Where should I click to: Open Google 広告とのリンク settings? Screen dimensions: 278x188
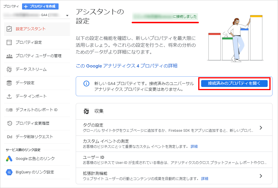[x=37, y=158]
